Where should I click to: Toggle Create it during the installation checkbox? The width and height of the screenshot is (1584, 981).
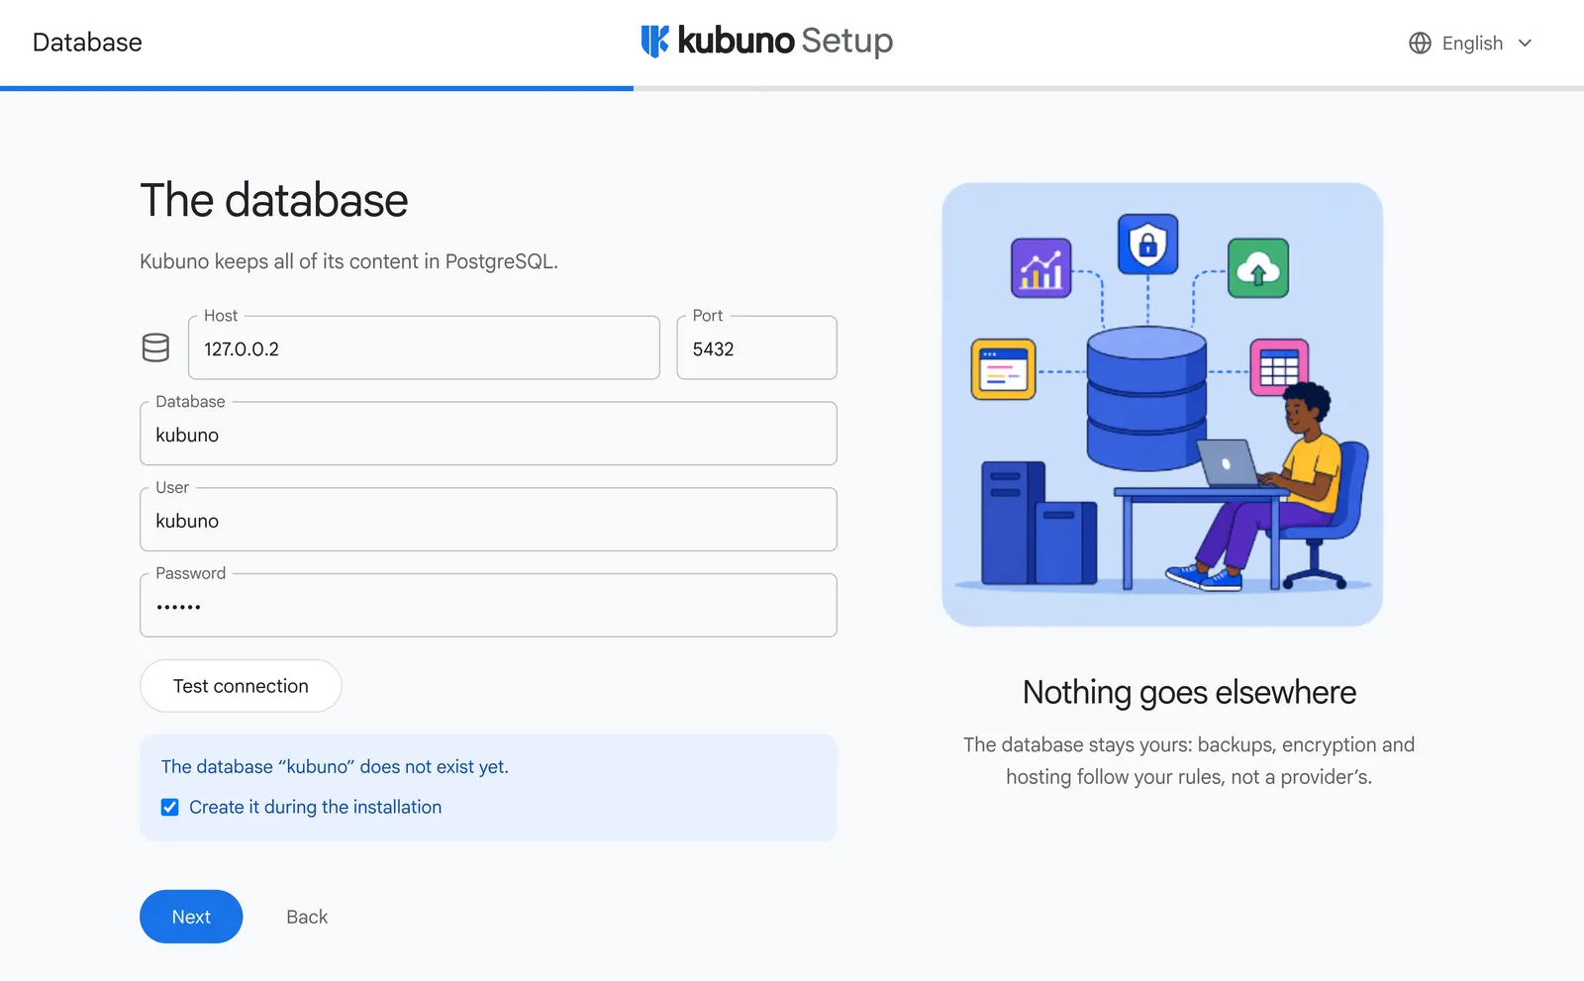coord(170,807)
